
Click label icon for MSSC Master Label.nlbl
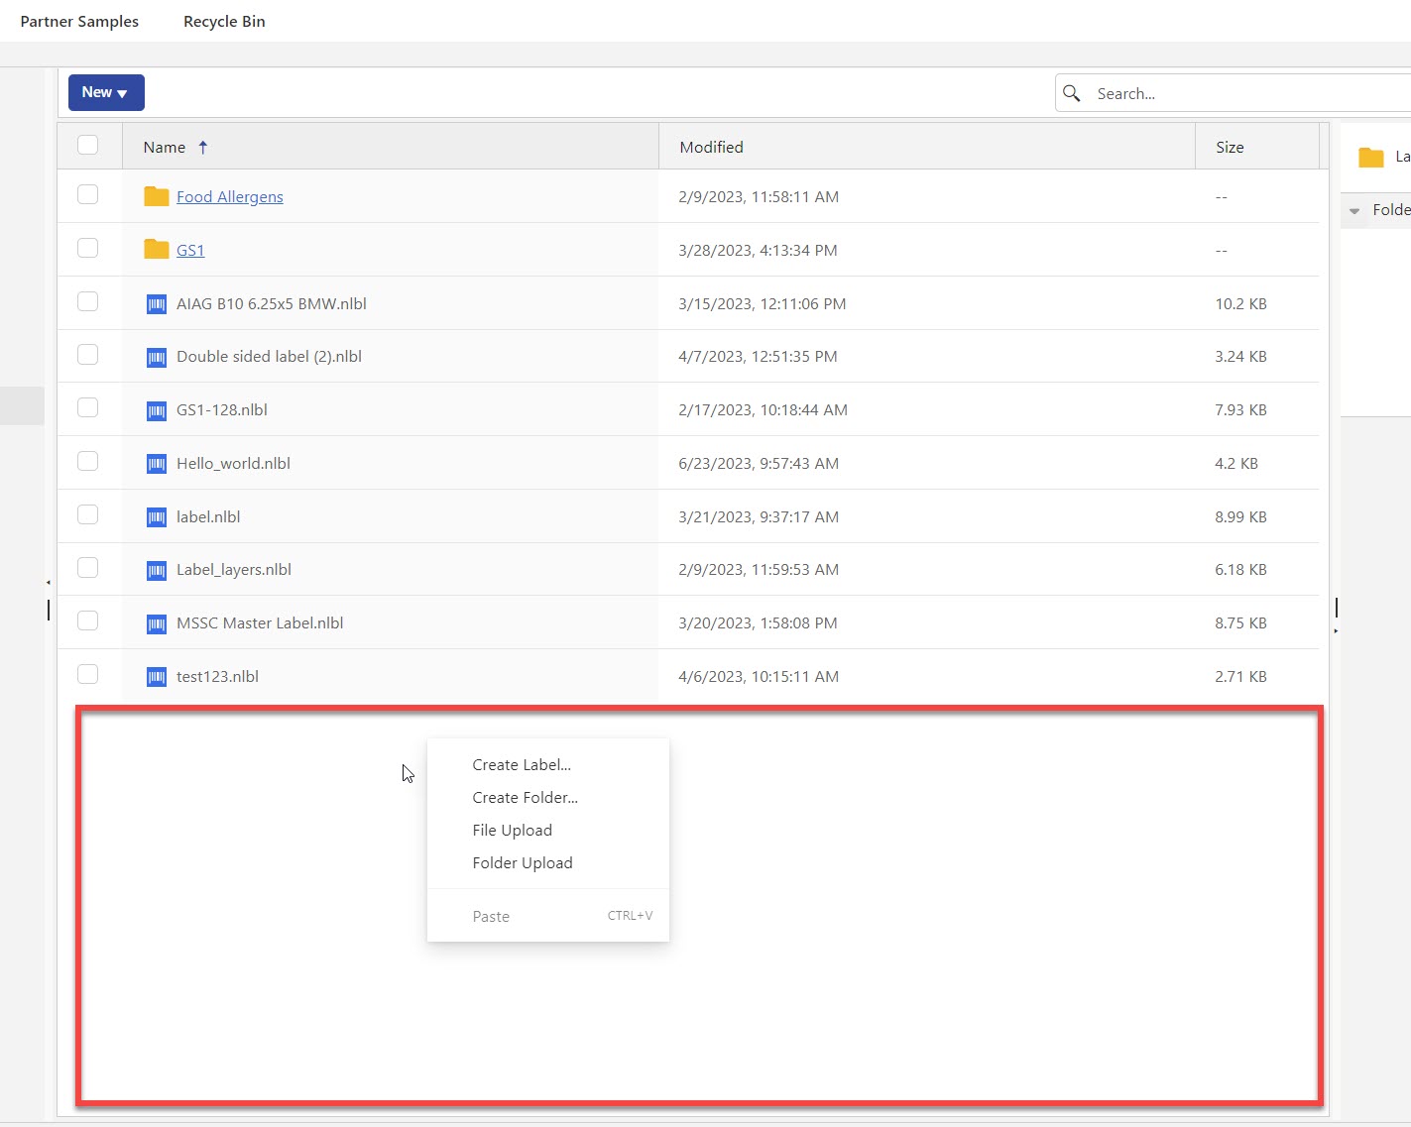[x=156, y=623]
